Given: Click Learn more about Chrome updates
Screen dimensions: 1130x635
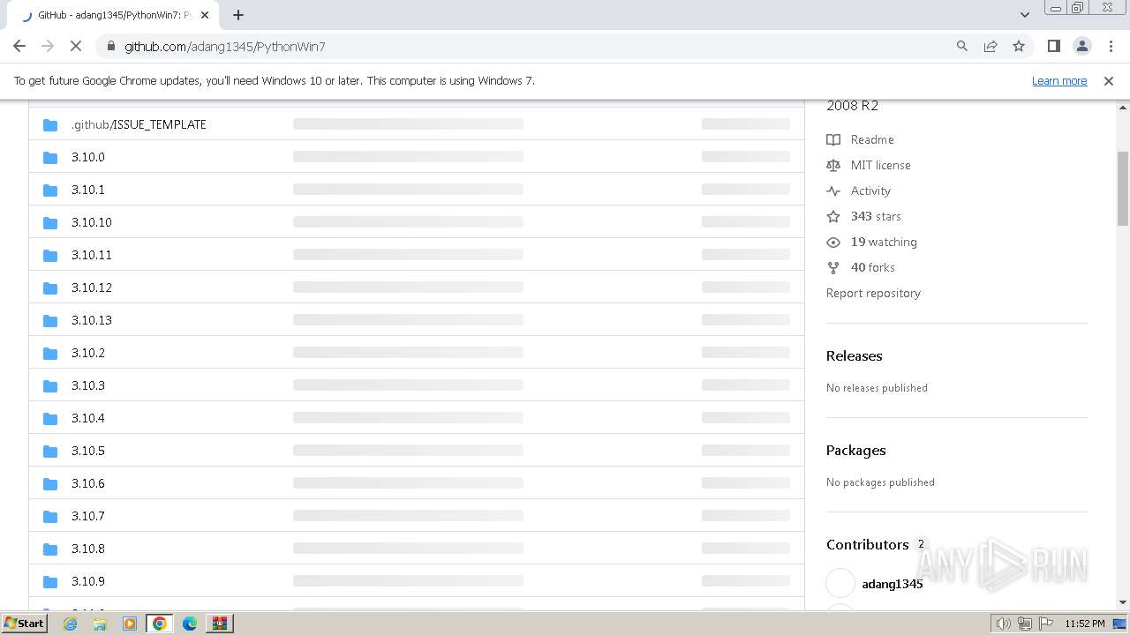Looking at the screenshot, I should tap(1059, 81).
